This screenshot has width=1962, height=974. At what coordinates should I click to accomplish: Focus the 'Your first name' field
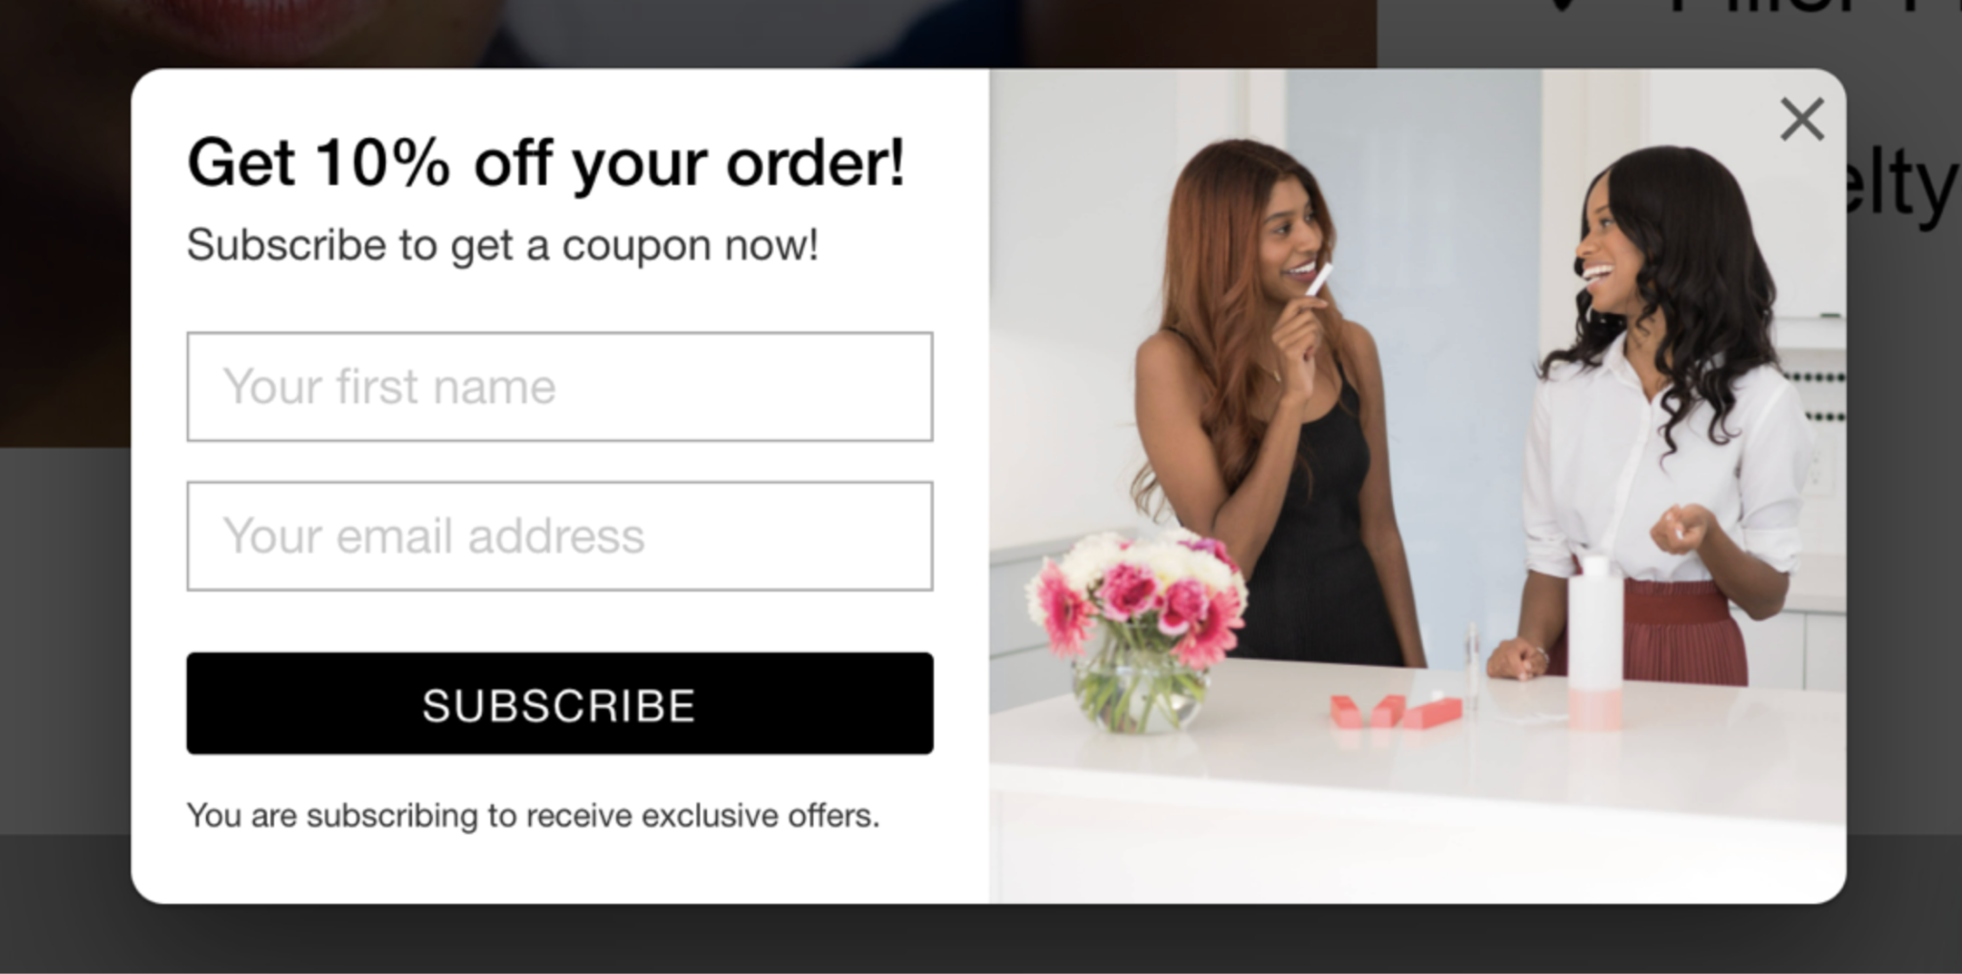pyautogui.click(x=559, y=387)
